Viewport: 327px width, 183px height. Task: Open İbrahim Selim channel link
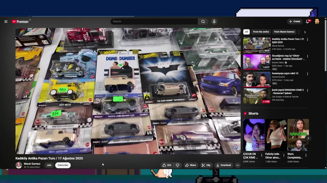tap(278, 63)
